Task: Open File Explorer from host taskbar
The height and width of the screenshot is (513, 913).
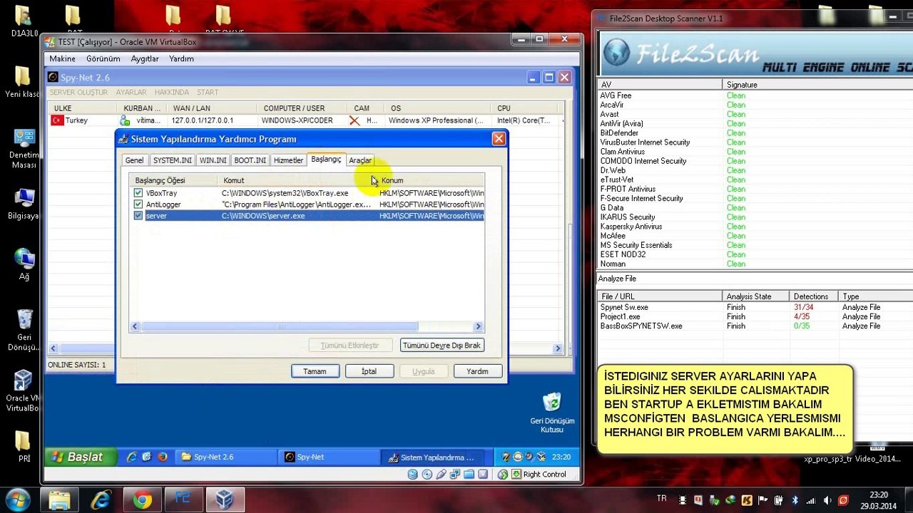Action: pos(60,500)
